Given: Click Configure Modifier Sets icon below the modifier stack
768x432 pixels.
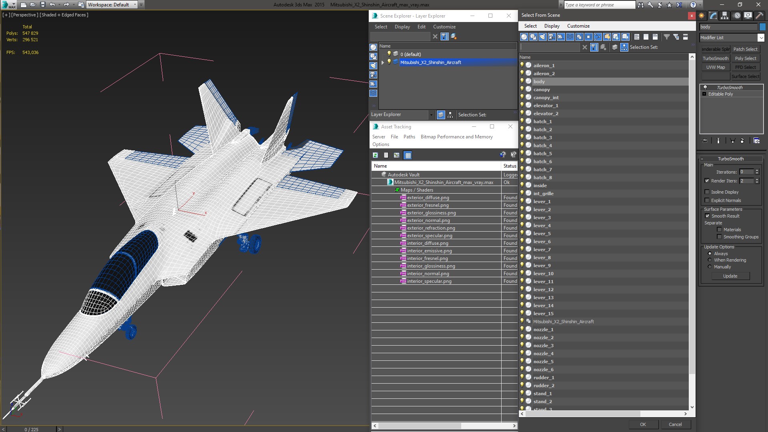Looking at the screenshot, I should (x=756, y=141).
